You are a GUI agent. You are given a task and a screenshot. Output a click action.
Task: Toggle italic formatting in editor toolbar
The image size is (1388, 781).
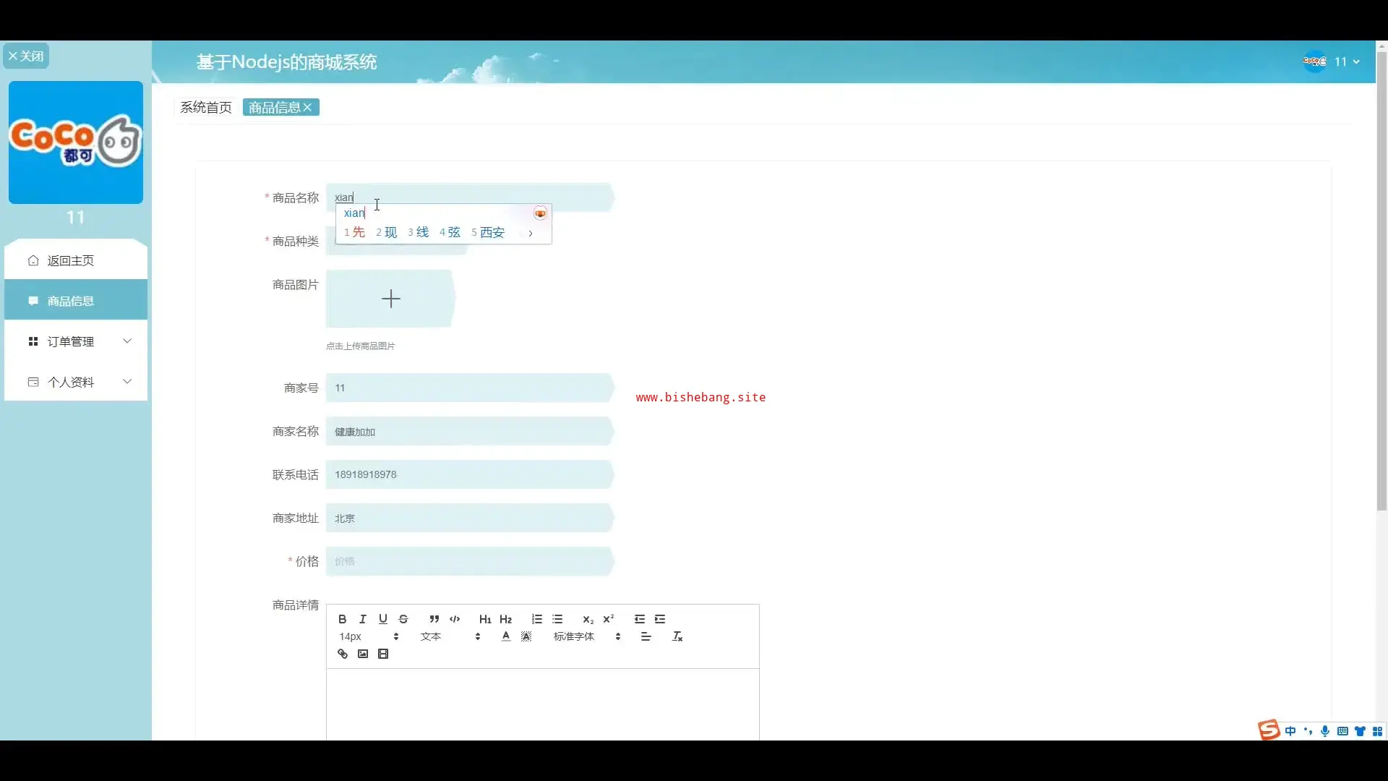(363, 619)
